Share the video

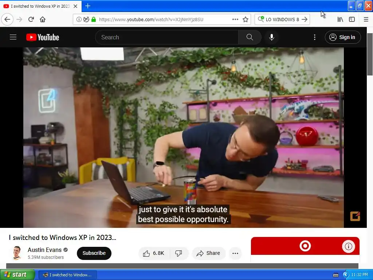point(208,253)
